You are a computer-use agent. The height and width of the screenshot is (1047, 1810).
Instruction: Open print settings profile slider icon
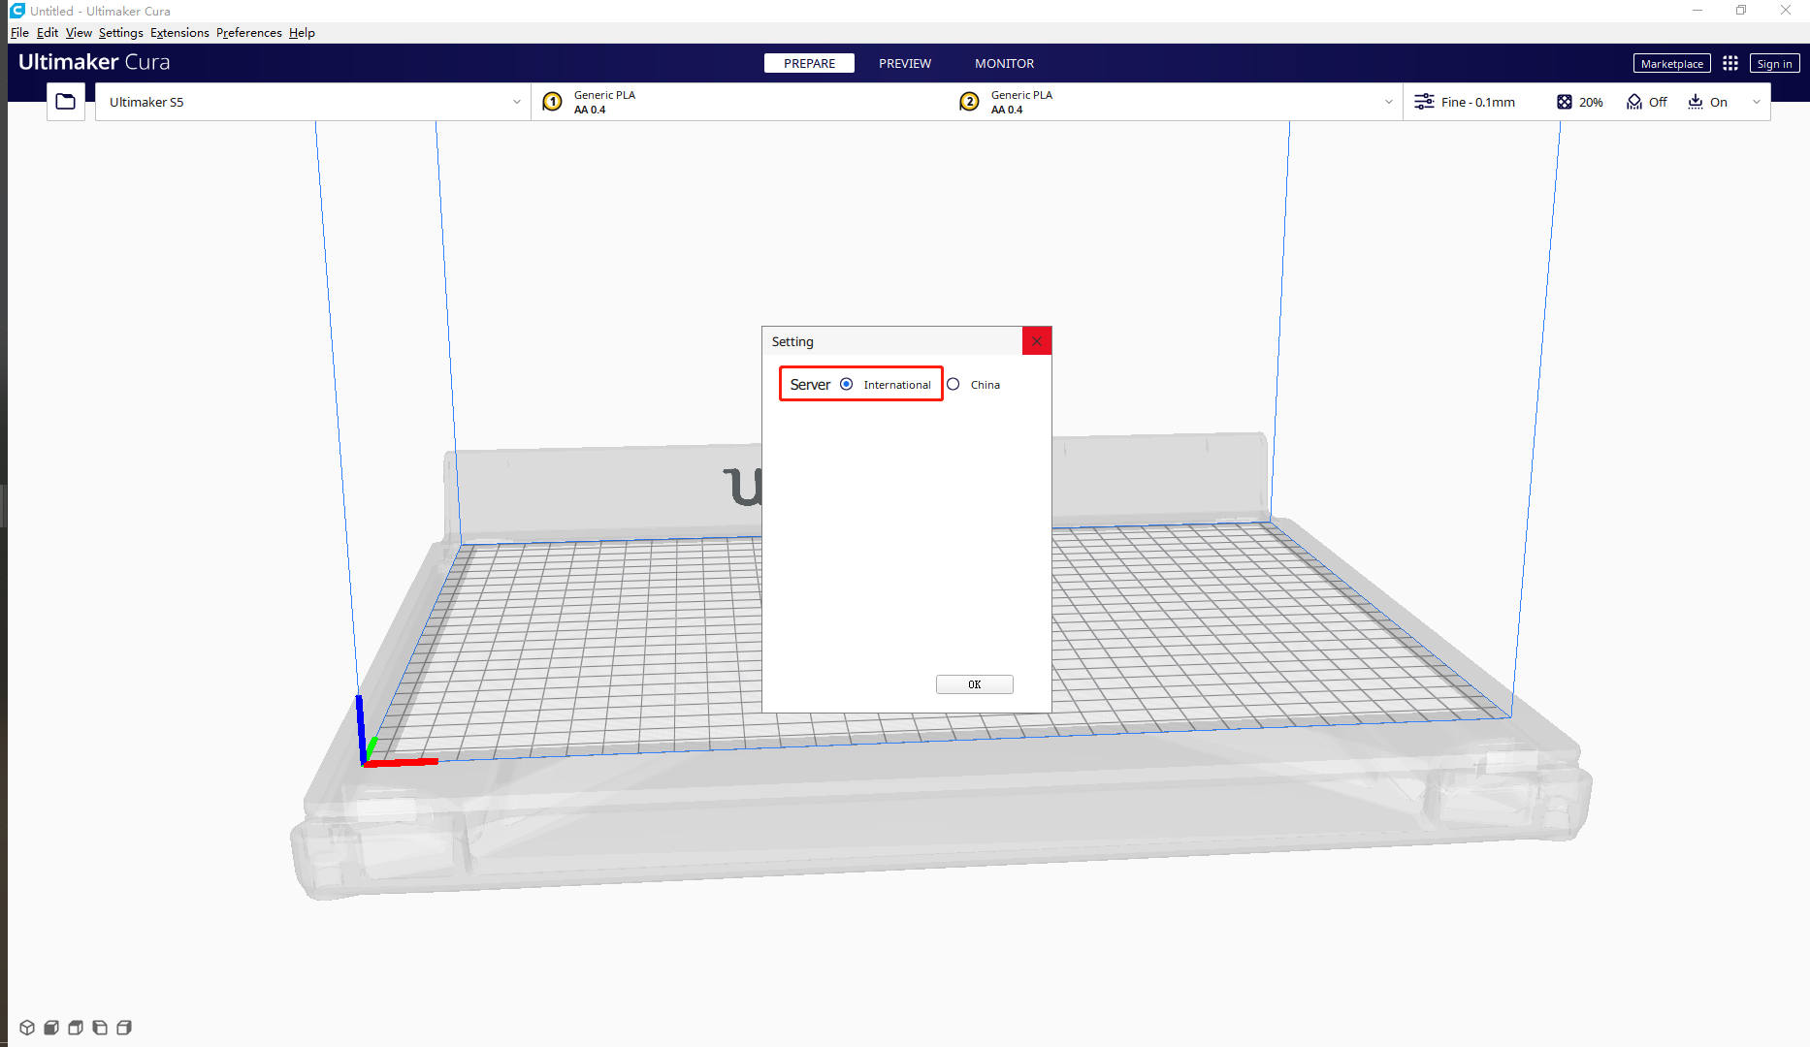click(x=1424, y=102)
